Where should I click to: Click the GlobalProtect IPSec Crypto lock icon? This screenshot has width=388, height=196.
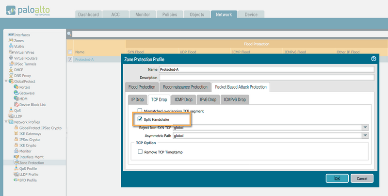(x=16, y=128)
